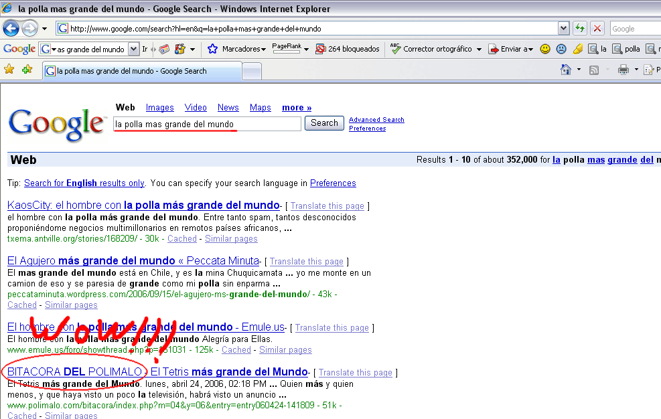Open the Enviar a menu
This screenshot has width=661, height=419.
(511, 49)
